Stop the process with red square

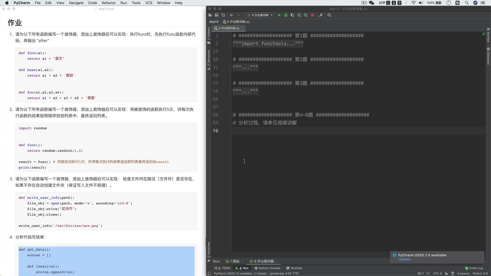pyautogui.click(x=312, y=15)
